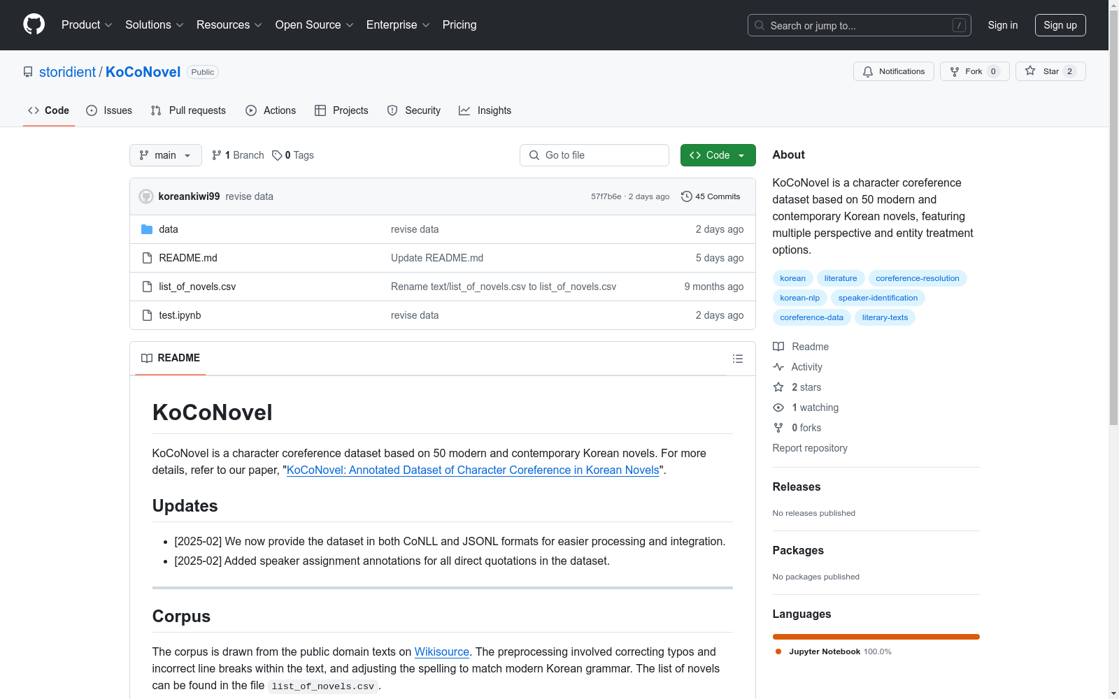Click the test.ipynb file icon
Viewport: 1119px width, 699px height.
[147, 315]
